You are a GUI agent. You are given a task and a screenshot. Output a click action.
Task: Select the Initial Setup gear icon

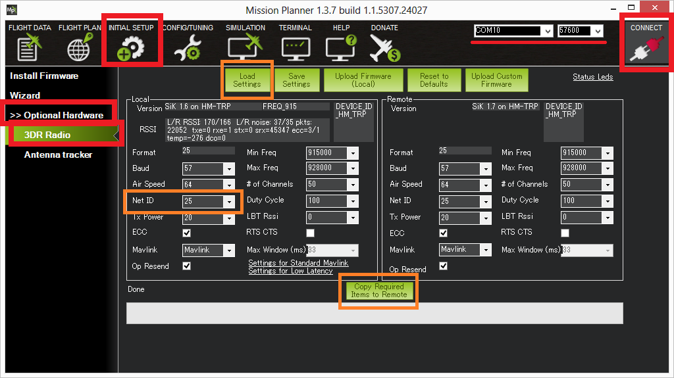(131, 49)
